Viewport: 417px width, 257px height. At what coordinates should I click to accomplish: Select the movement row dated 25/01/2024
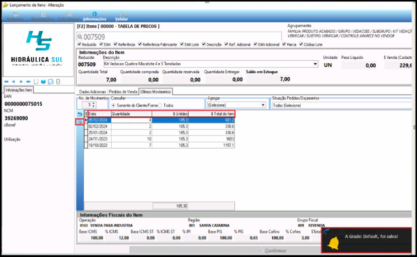159,133
